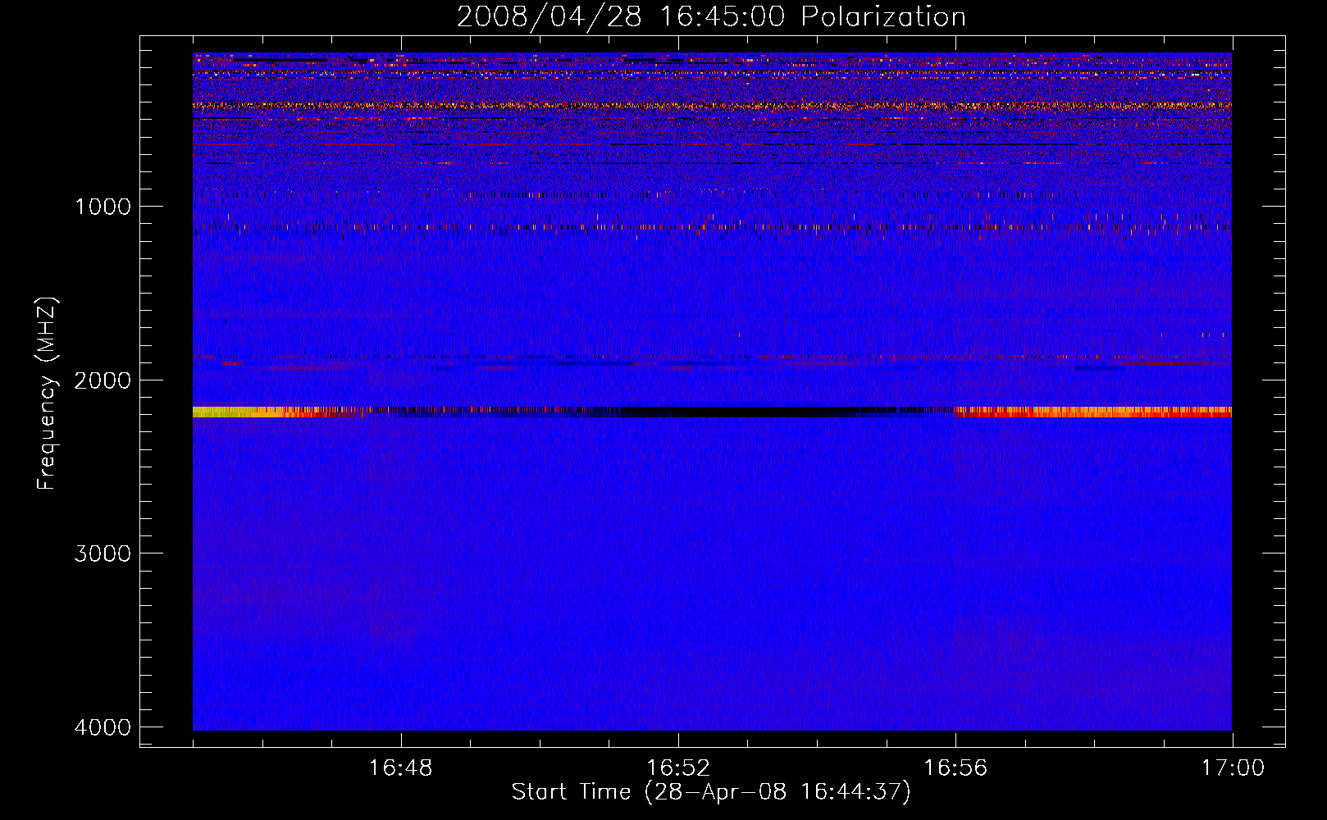Viewport: 1327px width, 820px height.
Task: Click the 1000 frequency tick label
Action: [x=103, y=207]
